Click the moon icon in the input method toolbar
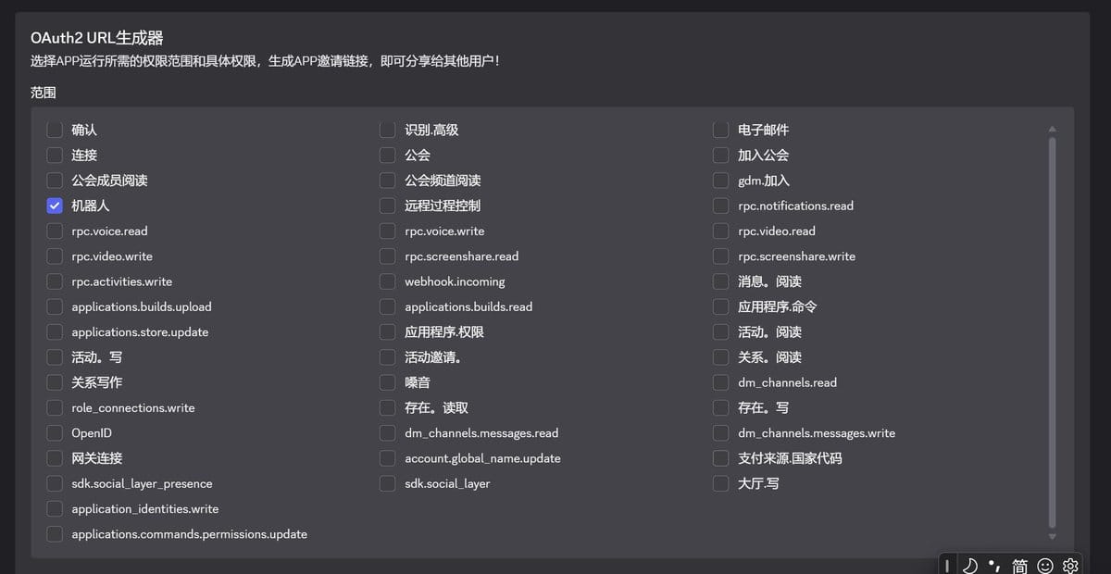 tap(970, 566)
